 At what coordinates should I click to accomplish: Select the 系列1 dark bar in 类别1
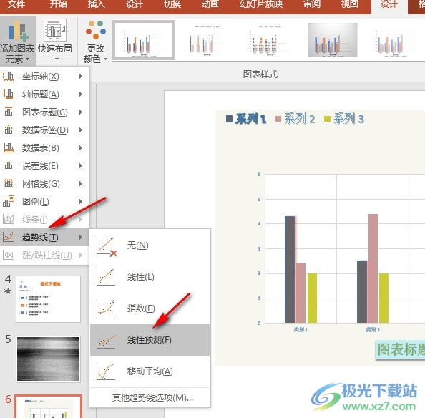coord(290,269)
